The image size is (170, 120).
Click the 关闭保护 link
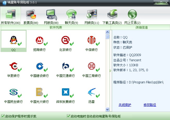(x=125, y=105)
